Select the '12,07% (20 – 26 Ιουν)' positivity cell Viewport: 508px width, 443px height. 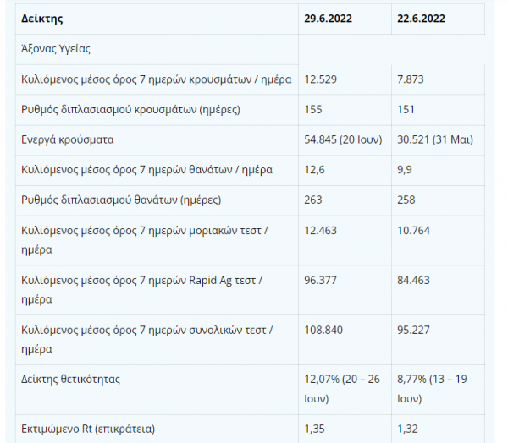[x=342, y=387]
